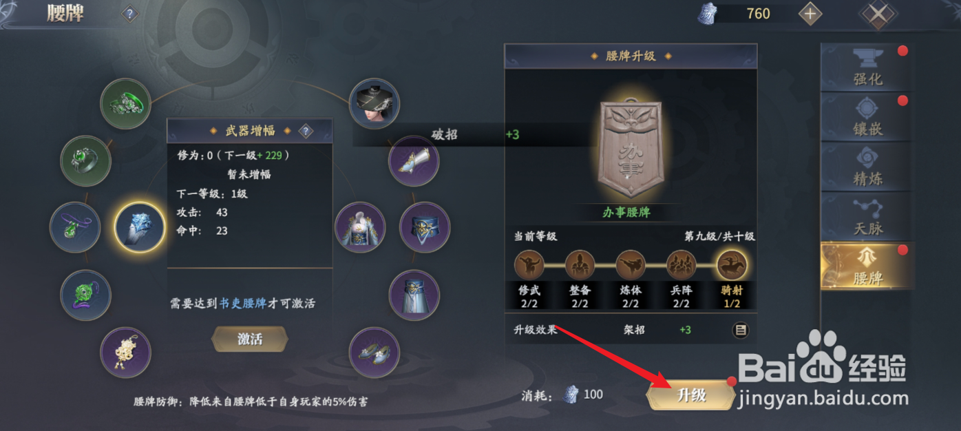The width and height of the screenshot is (961, 431).
Task: Open the 天脉 tab
Action: 867,216
